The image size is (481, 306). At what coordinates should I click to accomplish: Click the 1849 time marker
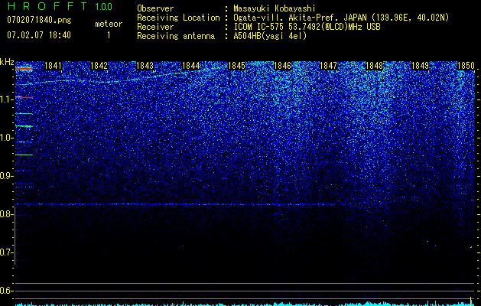pos(420,66)
